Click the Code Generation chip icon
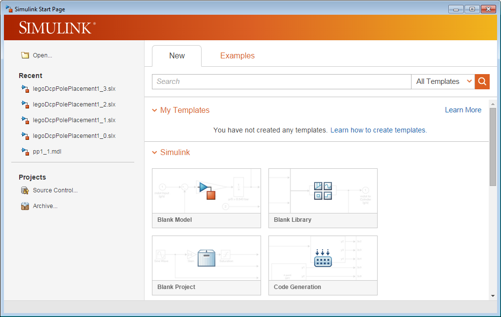Screen dimensions: 501x317 (x=323, y=258)
